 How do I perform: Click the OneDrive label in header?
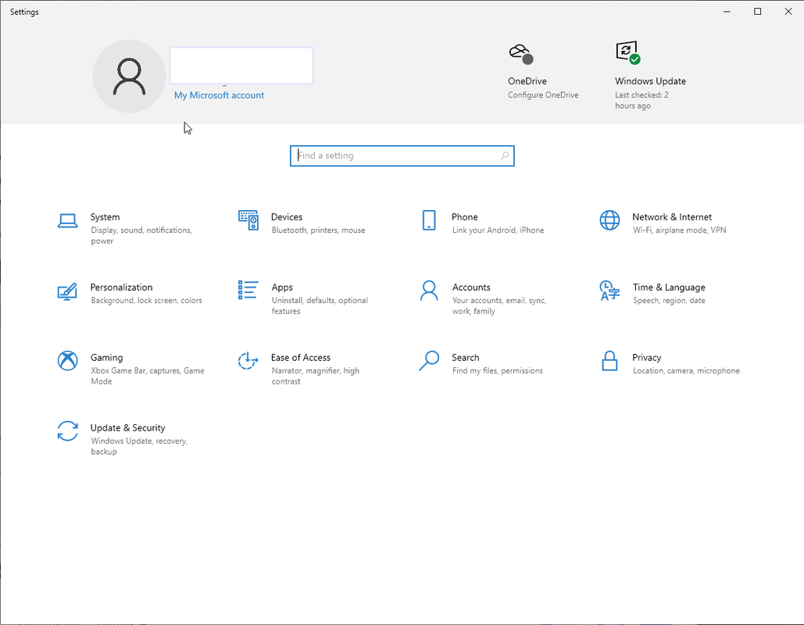pos(527,81)
